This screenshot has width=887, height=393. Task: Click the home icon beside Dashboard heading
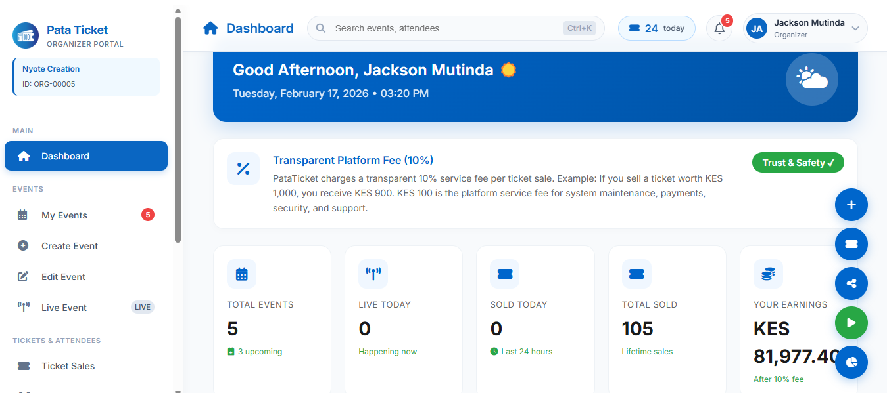[210, 28]
